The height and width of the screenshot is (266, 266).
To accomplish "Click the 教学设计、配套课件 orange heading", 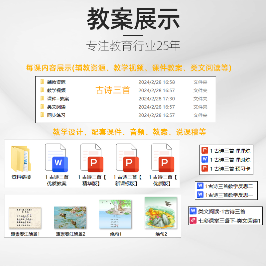I will point(129,132).
